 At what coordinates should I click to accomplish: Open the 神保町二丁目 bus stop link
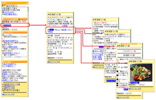point(7,80)
